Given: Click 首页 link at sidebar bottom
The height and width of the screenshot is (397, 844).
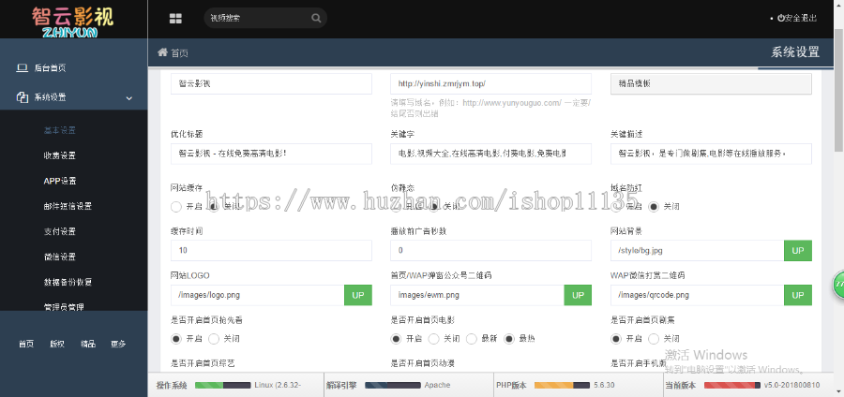Looking at the screenshot, I should 26,344.
